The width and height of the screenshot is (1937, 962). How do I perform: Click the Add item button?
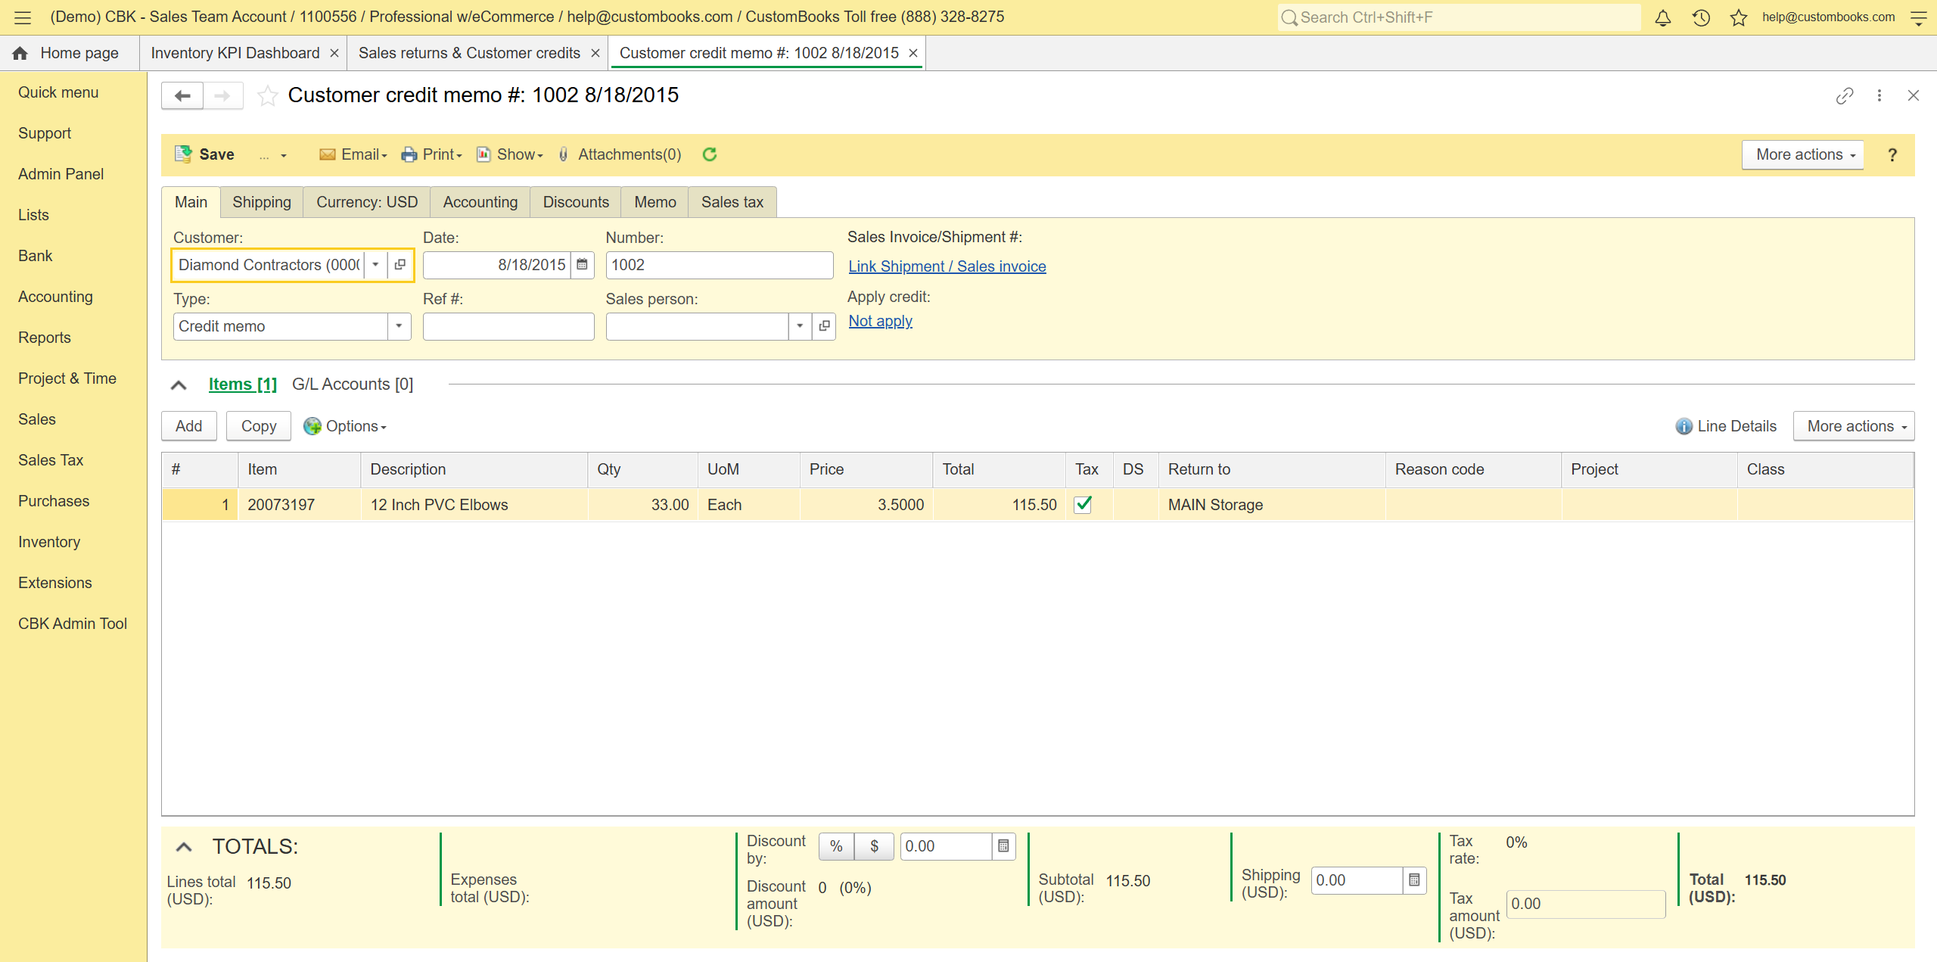pos(188,426)
